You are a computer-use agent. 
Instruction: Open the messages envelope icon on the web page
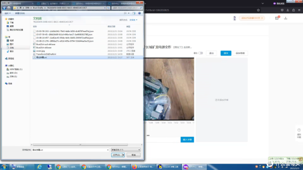coord(277,18)
